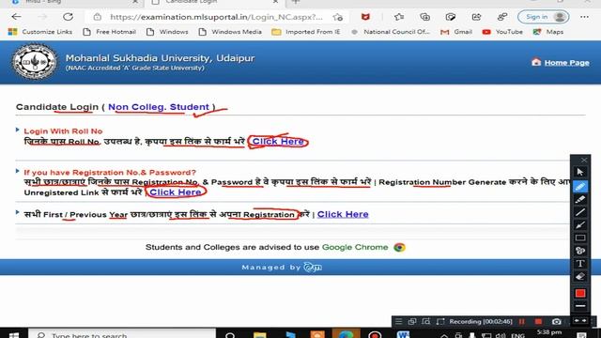Open the Collections panel
Screen dimensions: 601x338
[x=424, y=17]
